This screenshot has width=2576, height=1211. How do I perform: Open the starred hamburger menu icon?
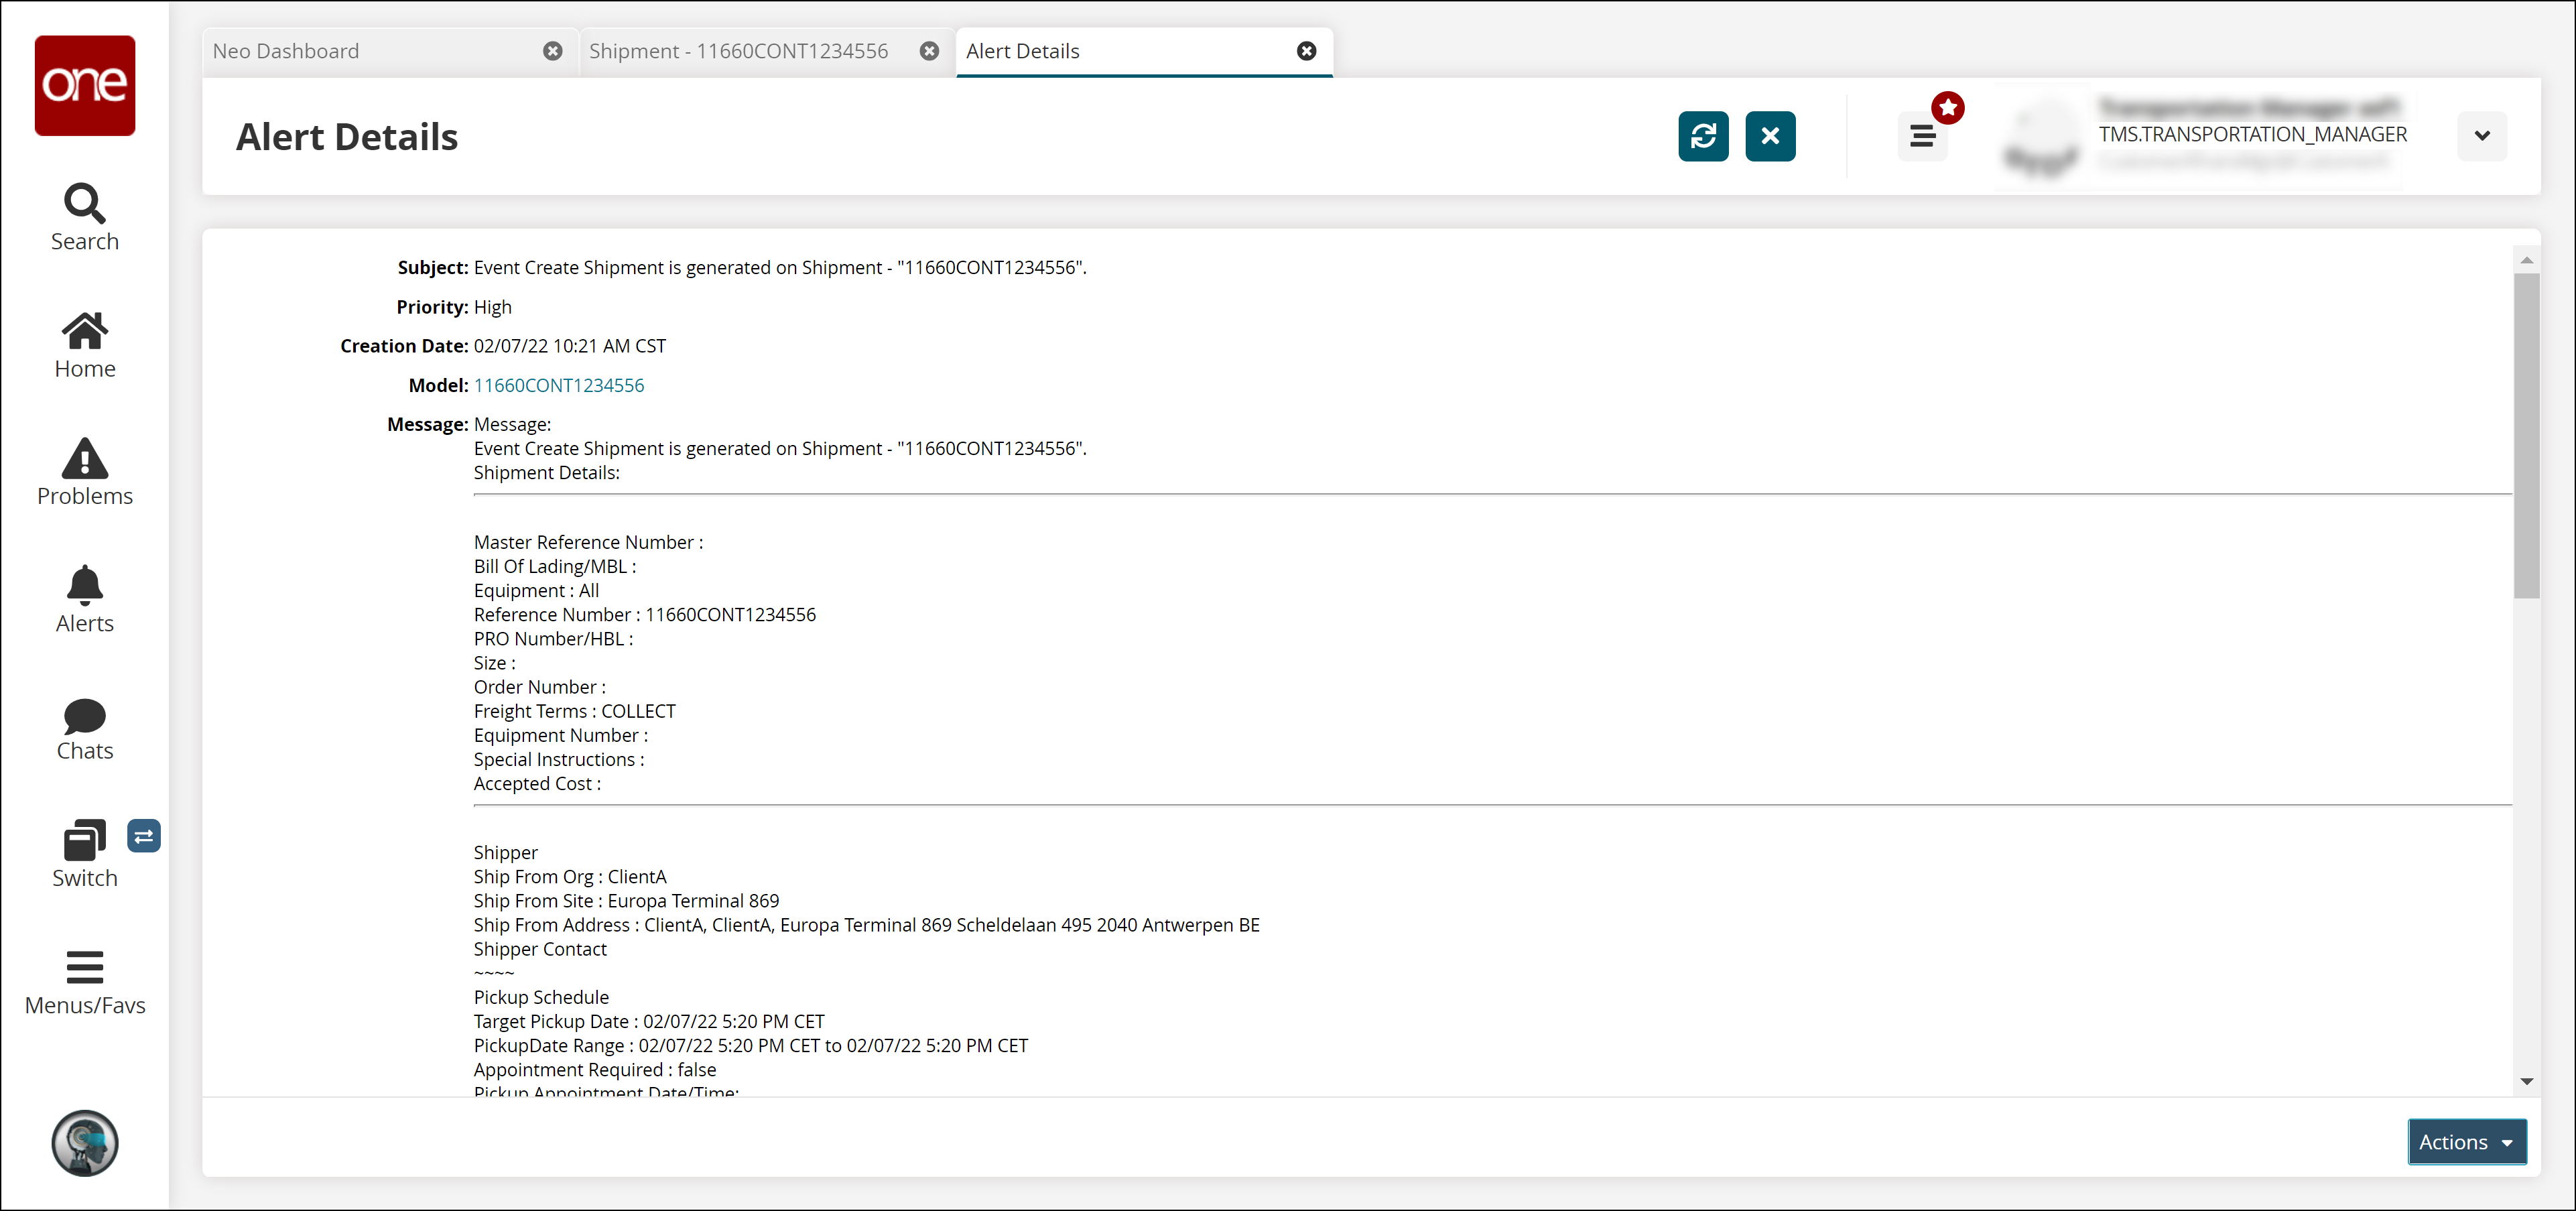click(1921, 136)
